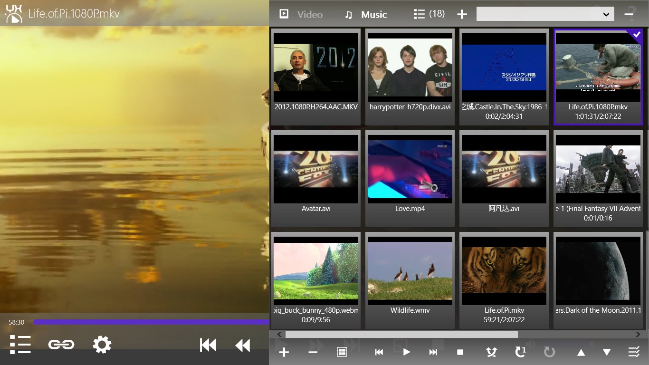
Task: Remove the selected item with the minus icon
Action: (x=313, y=352)
